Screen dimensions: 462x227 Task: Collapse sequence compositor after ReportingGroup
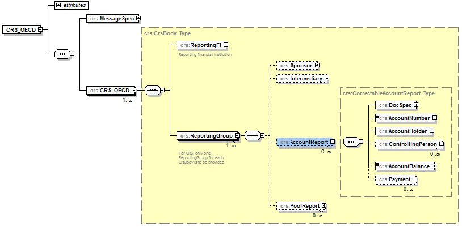[262, 135]
